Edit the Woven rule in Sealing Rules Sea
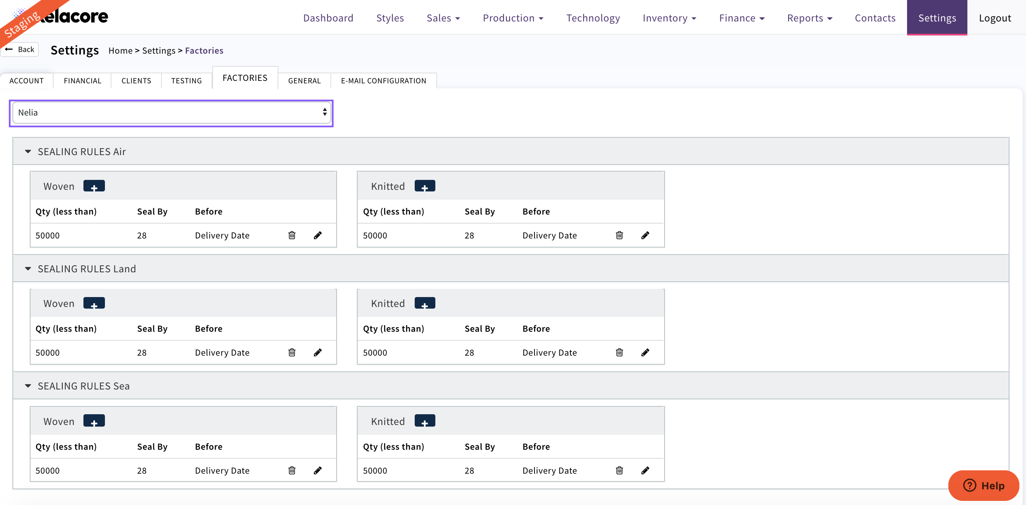Screen dimensions: 1026x505 318,470
